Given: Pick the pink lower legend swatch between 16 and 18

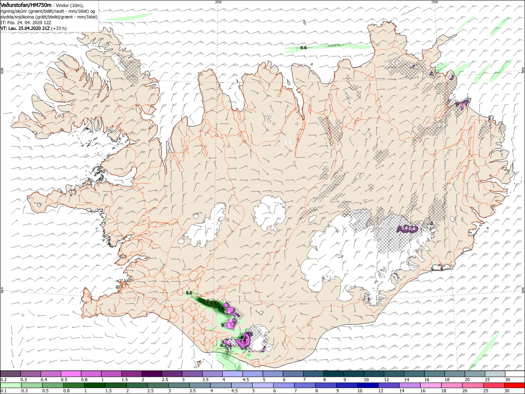Looking at the screenshot, I should (430, 385).
